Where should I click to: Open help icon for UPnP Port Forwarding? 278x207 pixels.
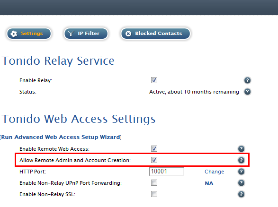click(241, 183)
